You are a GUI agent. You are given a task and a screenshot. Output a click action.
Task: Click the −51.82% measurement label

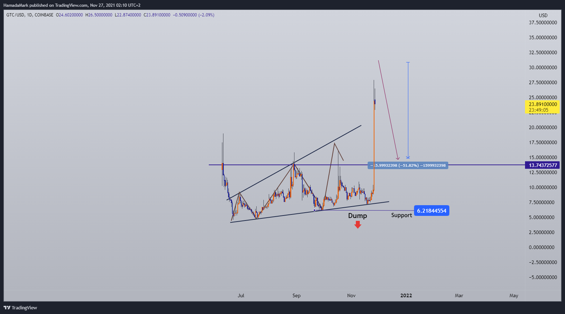tap(409, 165)
